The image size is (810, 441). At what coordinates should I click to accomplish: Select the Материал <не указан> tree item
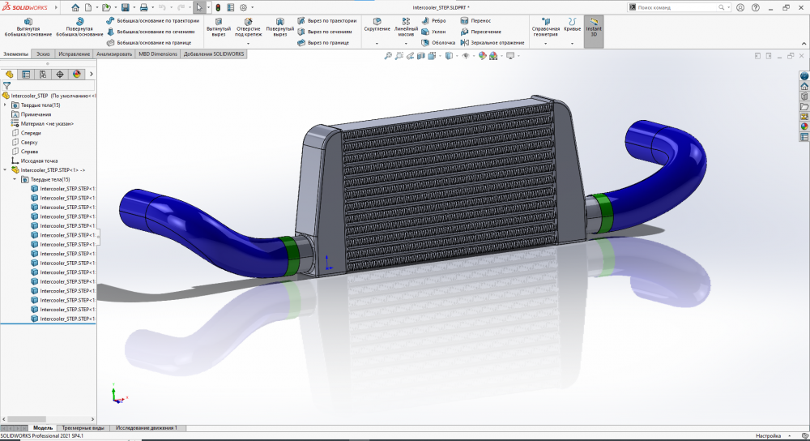point(47,123)
